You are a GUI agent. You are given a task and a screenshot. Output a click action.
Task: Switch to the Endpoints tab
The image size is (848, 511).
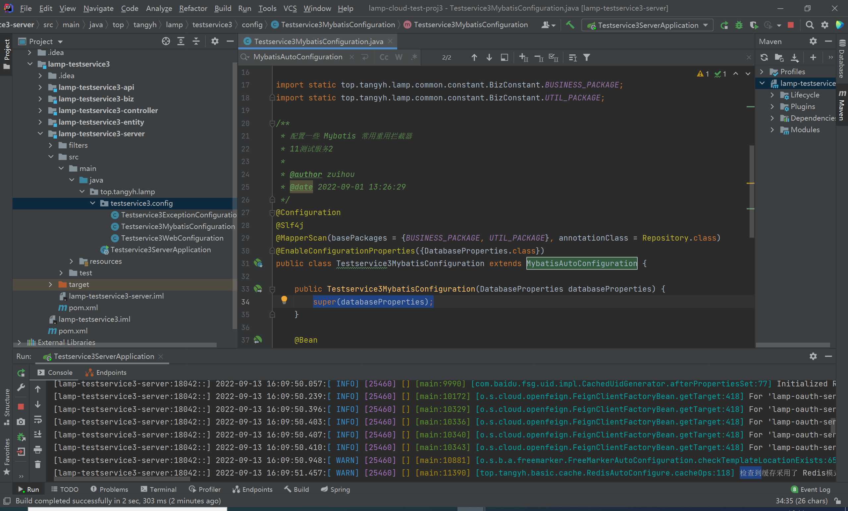(x=111, y=372)
